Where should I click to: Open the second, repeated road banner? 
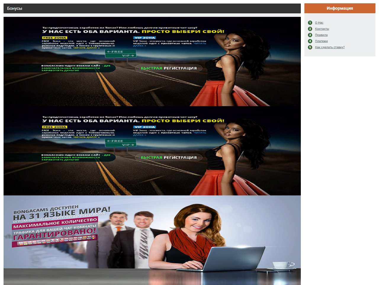coord(152,151)
